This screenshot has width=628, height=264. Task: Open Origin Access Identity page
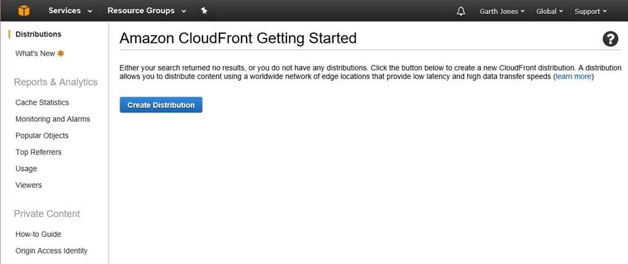coord(52,251)
